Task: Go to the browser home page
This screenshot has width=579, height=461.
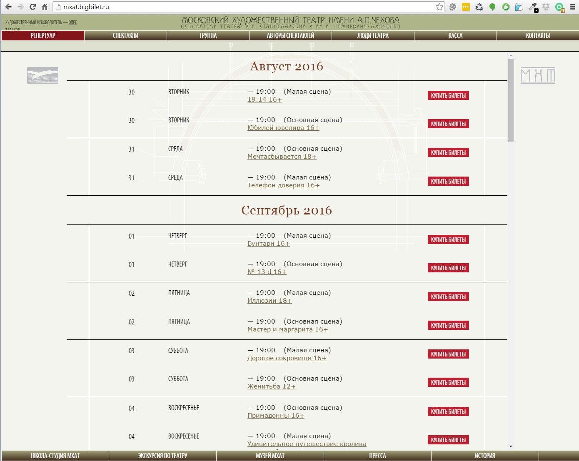Action: pyautogui.click(x=45, y=7)
